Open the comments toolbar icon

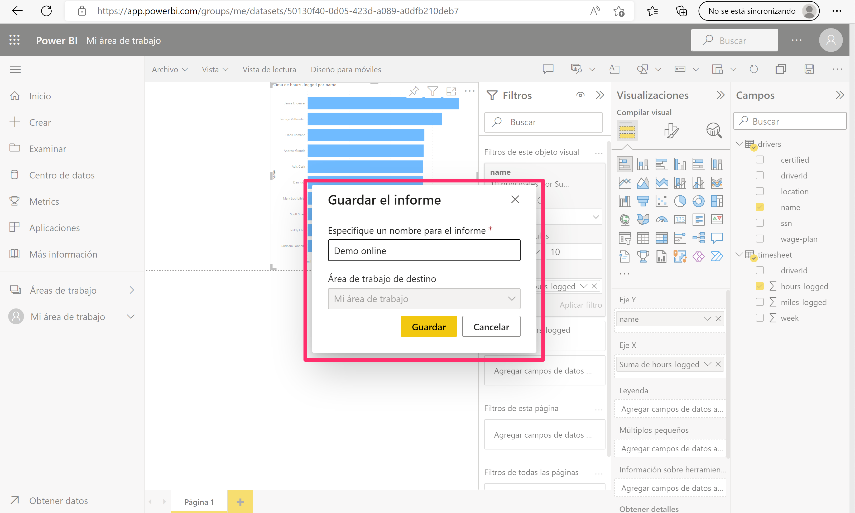(548, 69)
